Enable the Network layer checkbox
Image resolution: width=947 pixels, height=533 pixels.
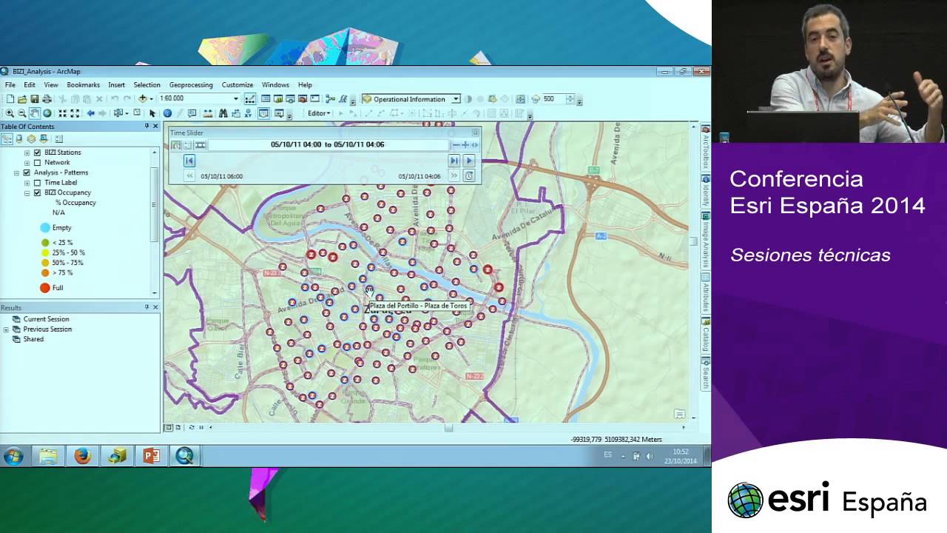[37, 163]
